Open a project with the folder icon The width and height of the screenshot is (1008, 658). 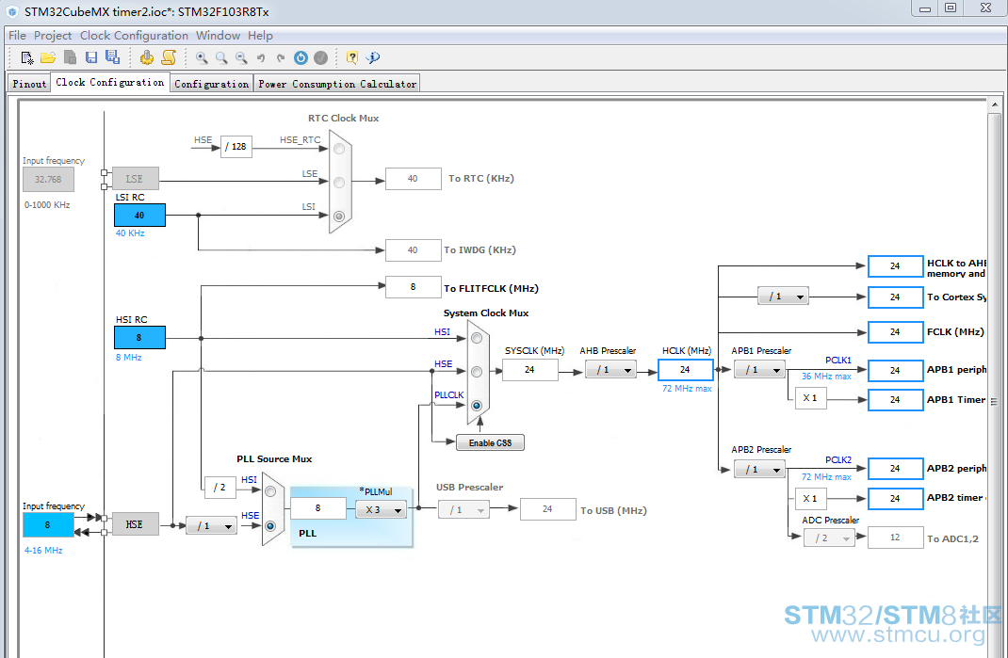coord(48,57)
